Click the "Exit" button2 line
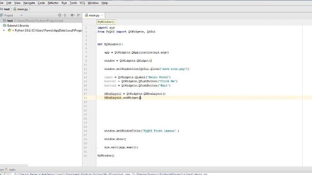312x175 pixels. tap(137, 86)
